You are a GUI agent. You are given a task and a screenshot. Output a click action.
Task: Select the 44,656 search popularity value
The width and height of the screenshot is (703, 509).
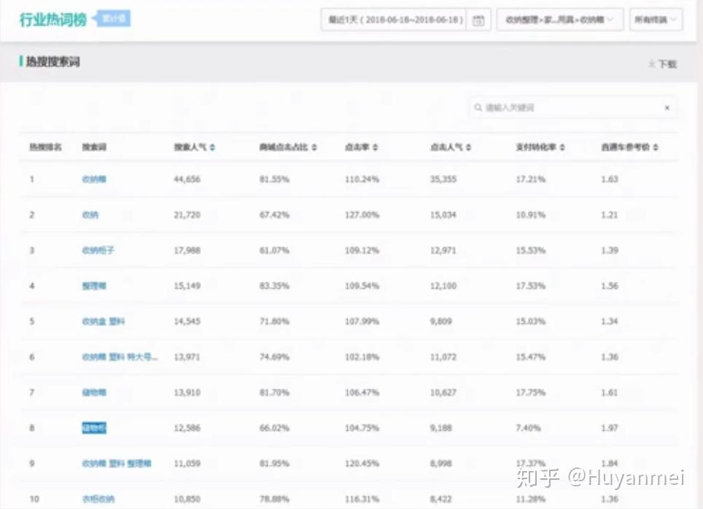point(187,179)
